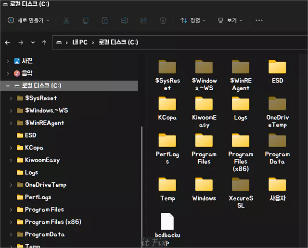The image size is (308, 248).
Task: Select ESD in the navigation tree
Action: pyautogui.click(x=26, y=135)
